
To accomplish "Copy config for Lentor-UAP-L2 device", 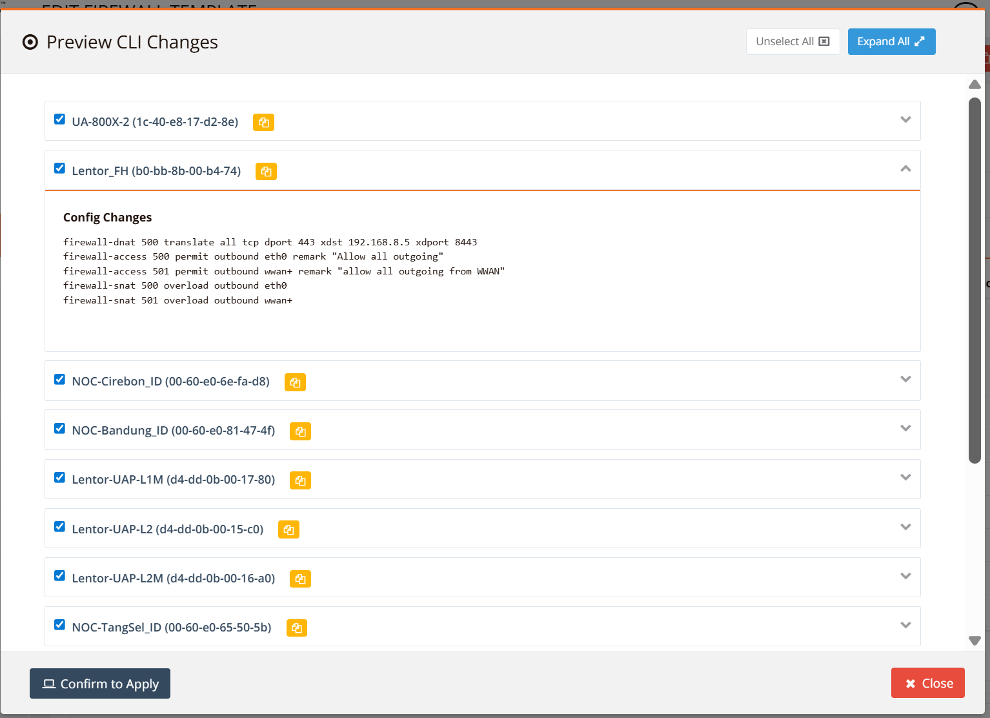I will 288,529.
